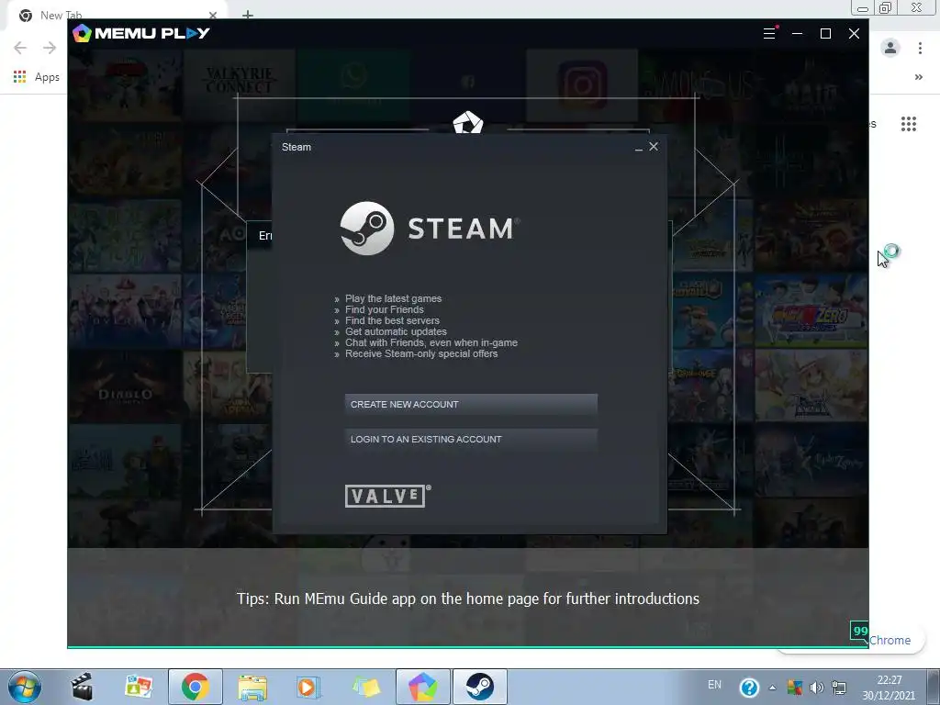Screen dimensions: 940x705
Task: Click the Steam logo in dialog
Action: coord(430,229)
